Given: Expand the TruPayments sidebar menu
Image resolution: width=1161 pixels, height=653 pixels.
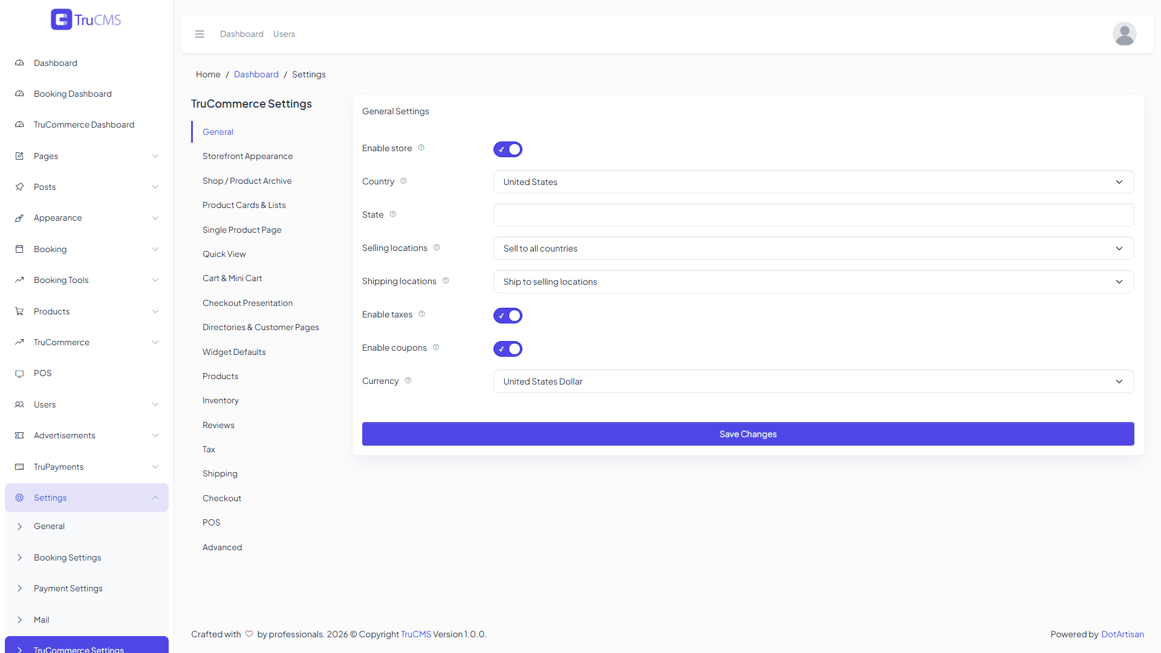Looking at the screenshot, I should pyautogui.click(x=86, y=467).
